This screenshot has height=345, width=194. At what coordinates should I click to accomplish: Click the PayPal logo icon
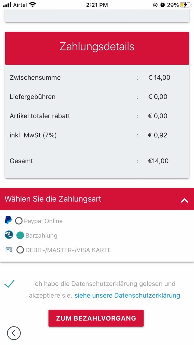(x=8, y=221)
